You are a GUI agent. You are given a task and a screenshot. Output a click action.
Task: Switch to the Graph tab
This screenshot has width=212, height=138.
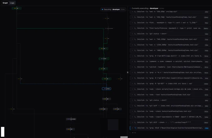(x=5, y=3)
